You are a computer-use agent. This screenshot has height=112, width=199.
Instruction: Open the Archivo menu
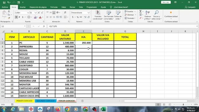click(x=5, y=7)
